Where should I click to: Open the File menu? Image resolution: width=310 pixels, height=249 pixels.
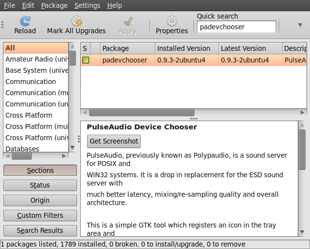[x=9, y=5]
